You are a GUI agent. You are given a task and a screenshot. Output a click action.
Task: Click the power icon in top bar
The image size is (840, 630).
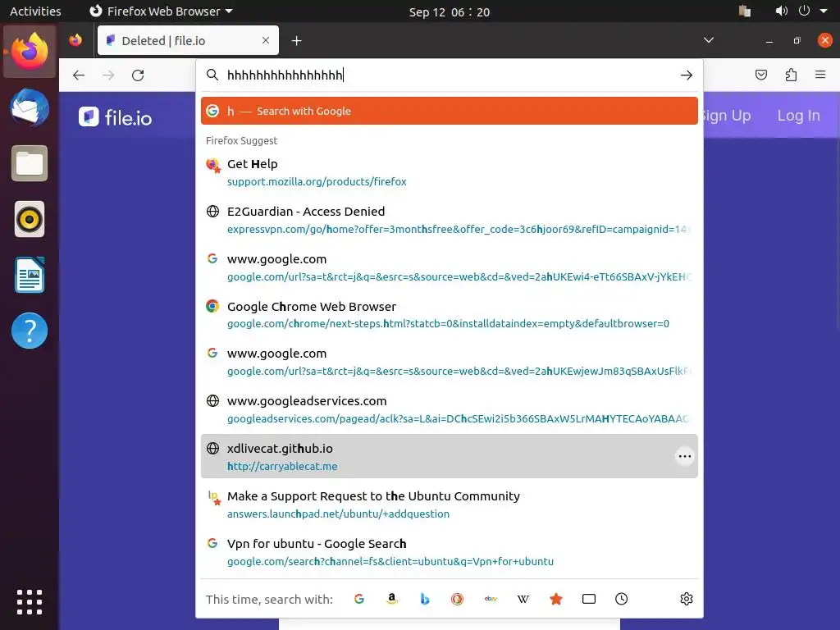click(804, 11)
